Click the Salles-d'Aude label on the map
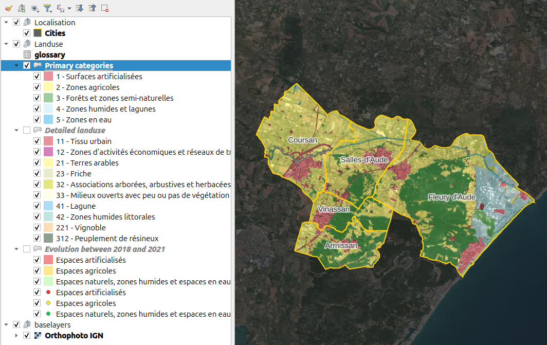The width and height of the screenshot is (547, 345). [364, 160]
